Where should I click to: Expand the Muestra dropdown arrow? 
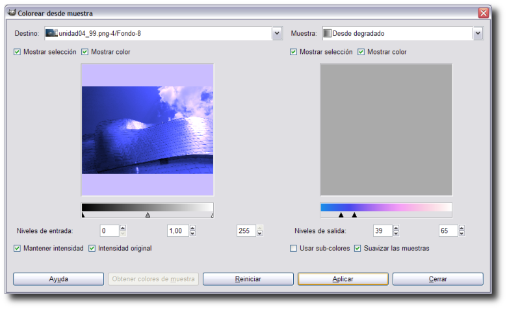tap(478, 33)
